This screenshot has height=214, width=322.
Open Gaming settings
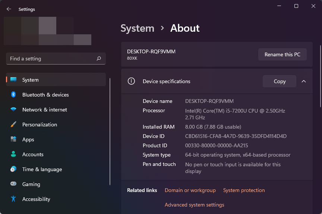click(x=56, y=184)
